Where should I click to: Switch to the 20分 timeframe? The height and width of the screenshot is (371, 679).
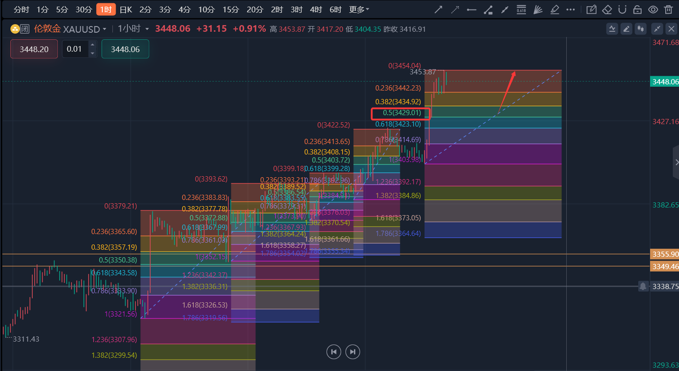(255, 9)
